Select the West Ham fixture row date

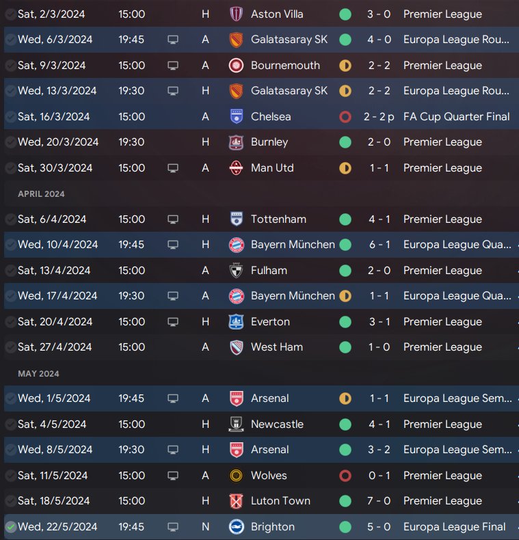tap(55, 347)
